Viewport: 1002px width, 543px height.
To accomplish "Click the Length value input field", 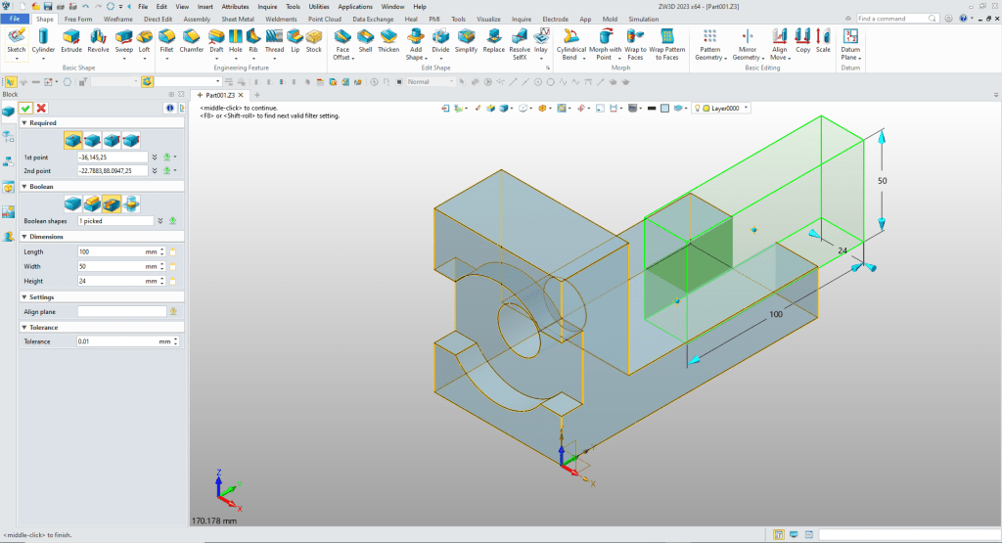I will pos(110,251).
